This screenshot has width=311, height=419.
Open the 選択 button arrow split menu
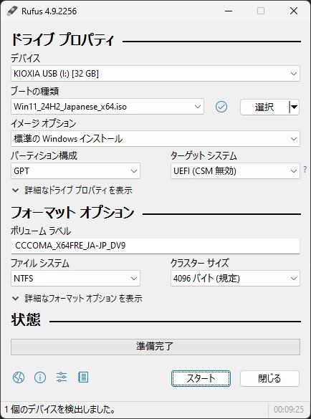[x=294, y=107]
